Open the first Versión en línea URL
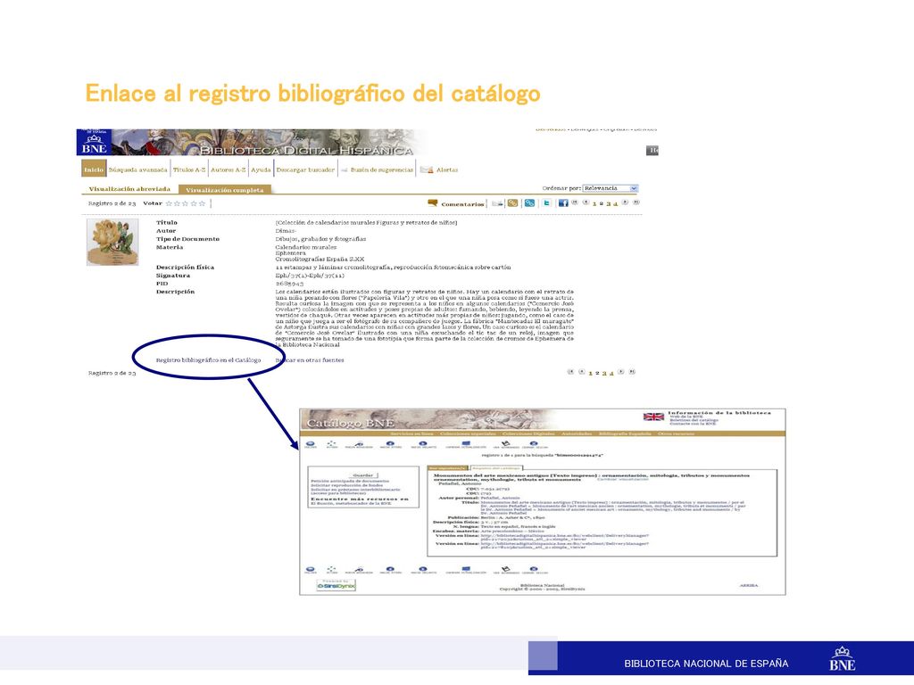This screenshot has height=685, width=914. coord(564,537)
